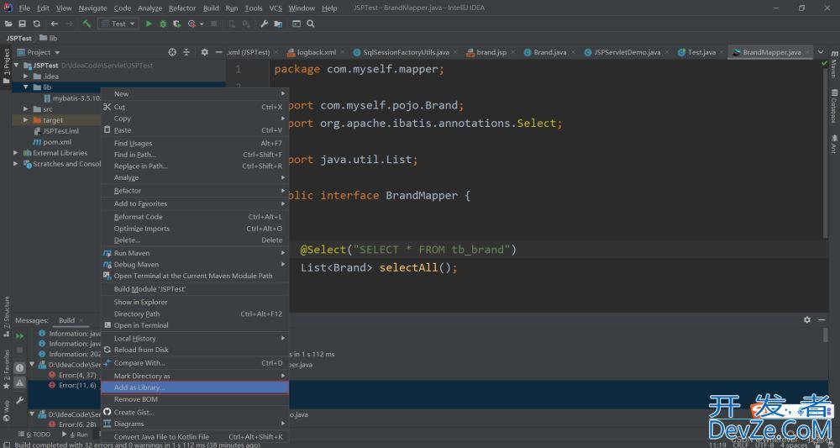Expand External Libraries node arrow
Viewport: 840px width, 448px height.
point(16,153)
